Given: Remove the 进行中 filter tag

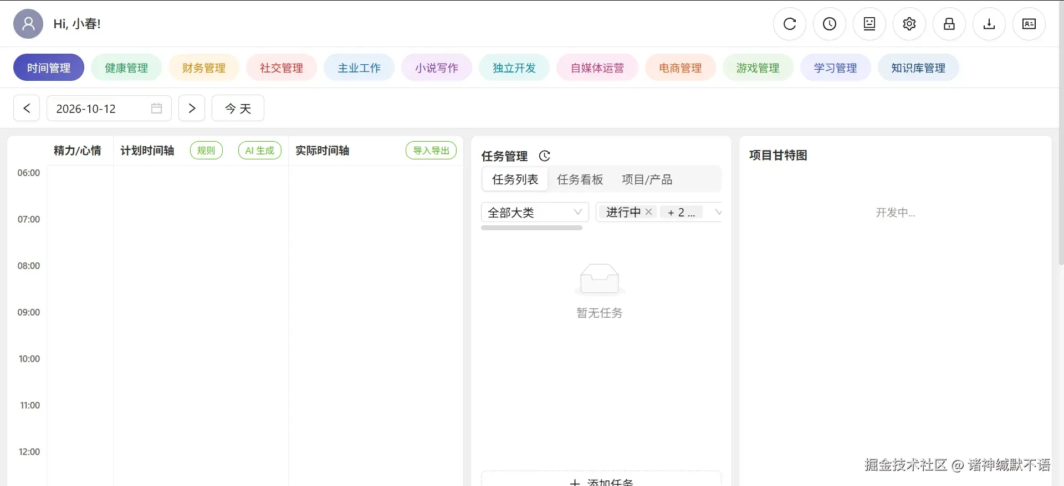Looking at the screenshot, I should 649,212.
